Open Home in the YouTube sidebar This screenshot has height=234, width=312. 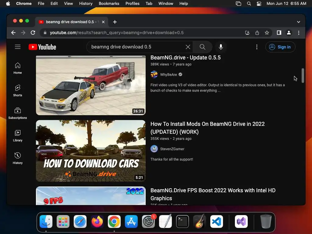tap(17, 68)
